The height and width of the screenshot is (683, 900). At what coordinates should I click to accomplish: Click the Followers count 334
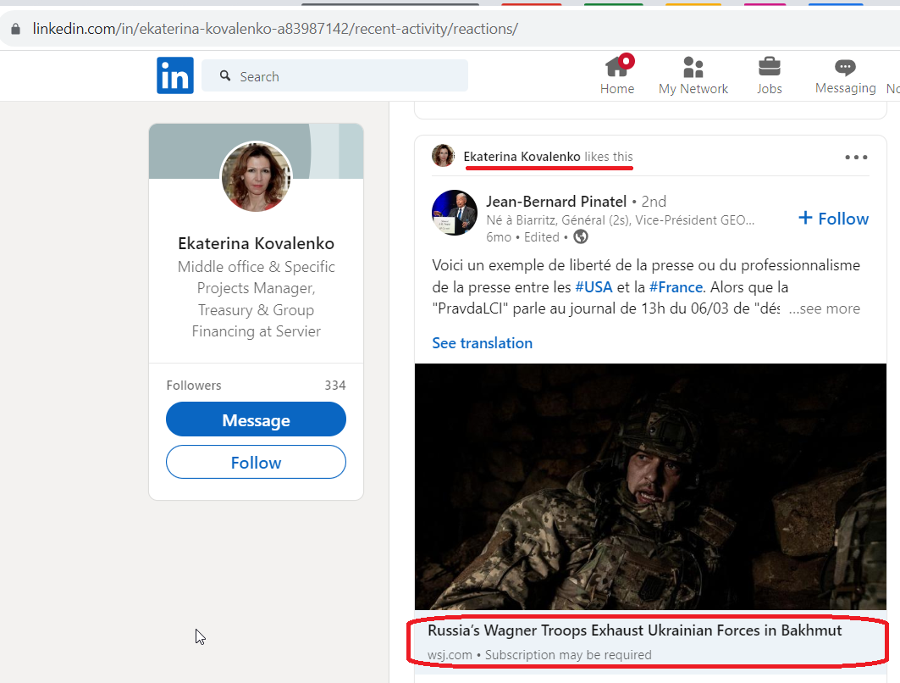click(335, 386)
